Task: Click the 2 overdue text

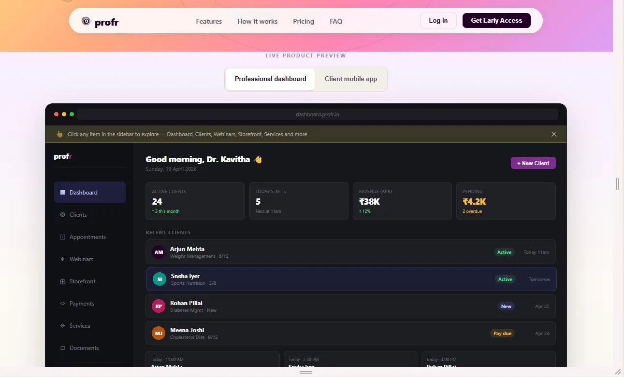Action: pyautogui.click(x=472, y=211)
